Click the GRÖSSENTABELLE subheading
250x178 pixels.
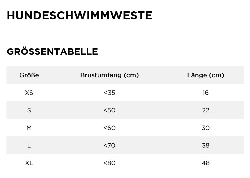[52, 51]
